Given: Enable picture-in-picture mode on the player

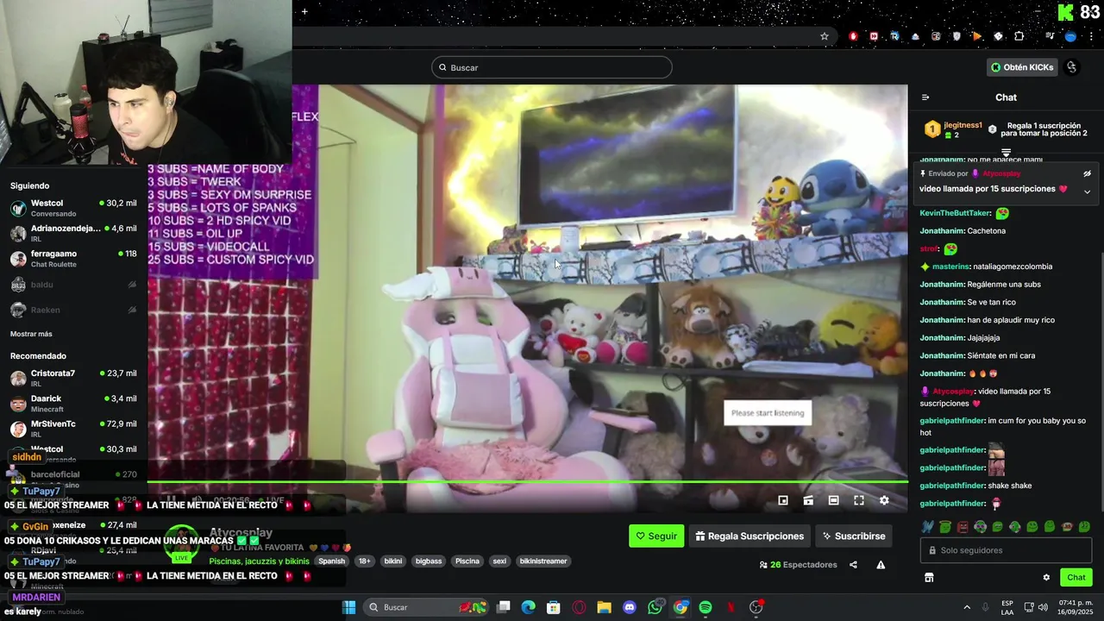Looking at the screenshot, I should [783, 500].
